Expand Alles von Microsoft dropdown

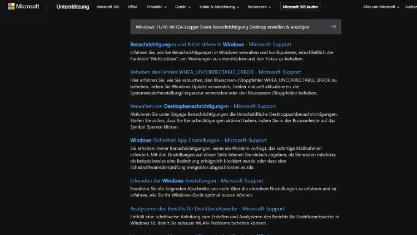(x=381, y=7)
